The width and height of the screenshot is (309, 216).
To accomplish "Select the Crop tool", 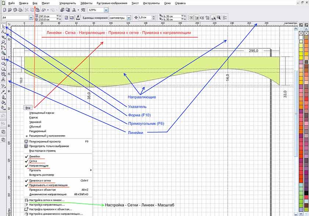I will coord(3,37).
